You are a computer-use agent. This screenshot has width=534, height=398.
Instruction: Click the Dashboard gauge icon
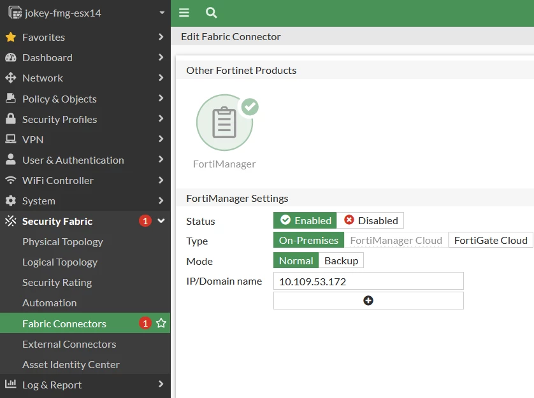(x=11, y=57)
